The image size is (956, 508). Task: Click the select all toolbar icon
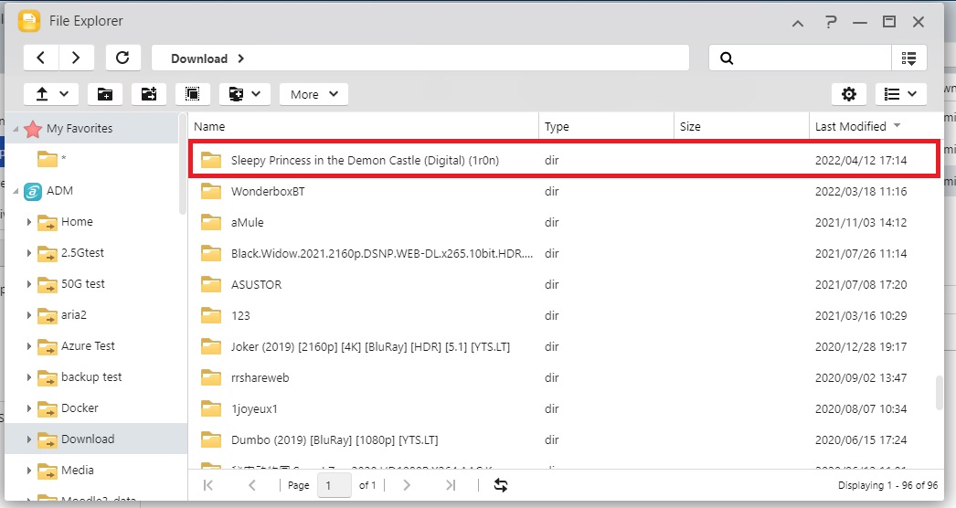[193, 94]
